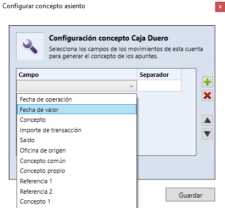225x208 pixels.
Task: Click the wrench configuration icon
Action: [x=30, y=46]
